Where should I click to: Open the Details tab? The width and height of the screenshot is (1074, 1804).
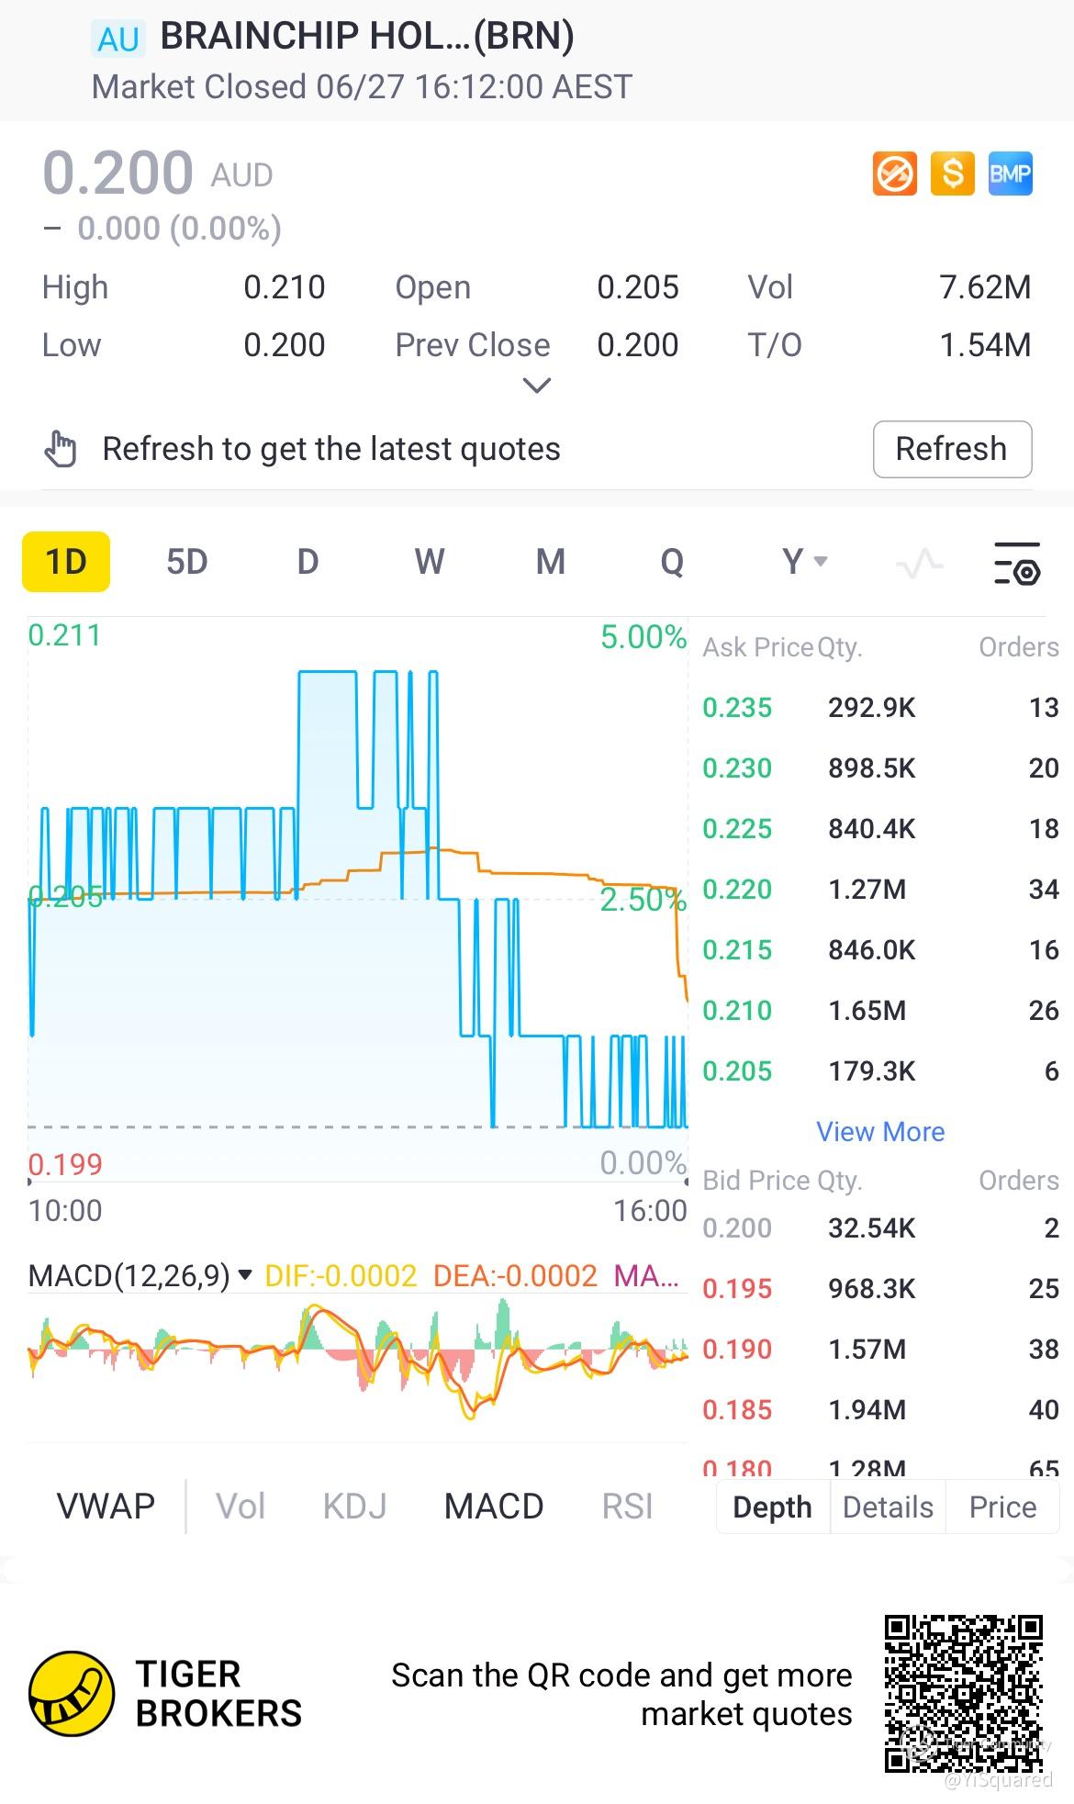pyautogui.click(x=888, y=1507)
